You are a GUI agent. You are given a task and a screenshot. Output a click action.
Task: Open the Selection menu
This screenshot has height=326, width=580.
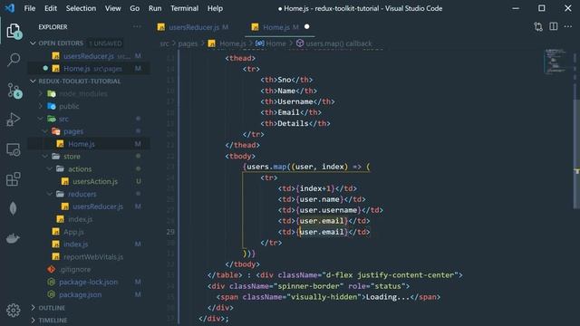click(x=81, y=8)
